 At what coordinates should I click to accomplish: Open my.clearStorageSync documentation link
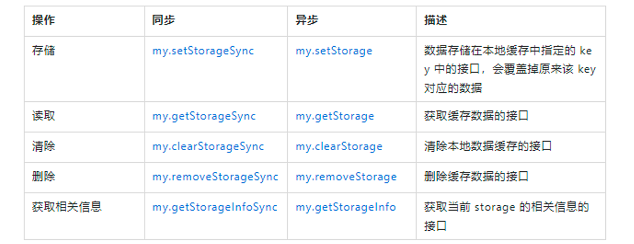208,146
